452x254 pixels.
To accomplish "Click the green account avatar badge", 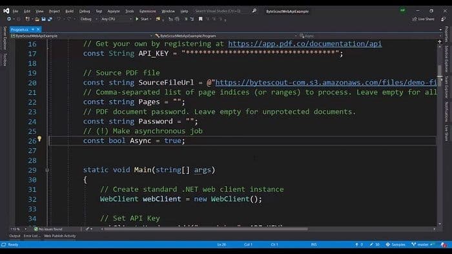I will pos(403,11).
